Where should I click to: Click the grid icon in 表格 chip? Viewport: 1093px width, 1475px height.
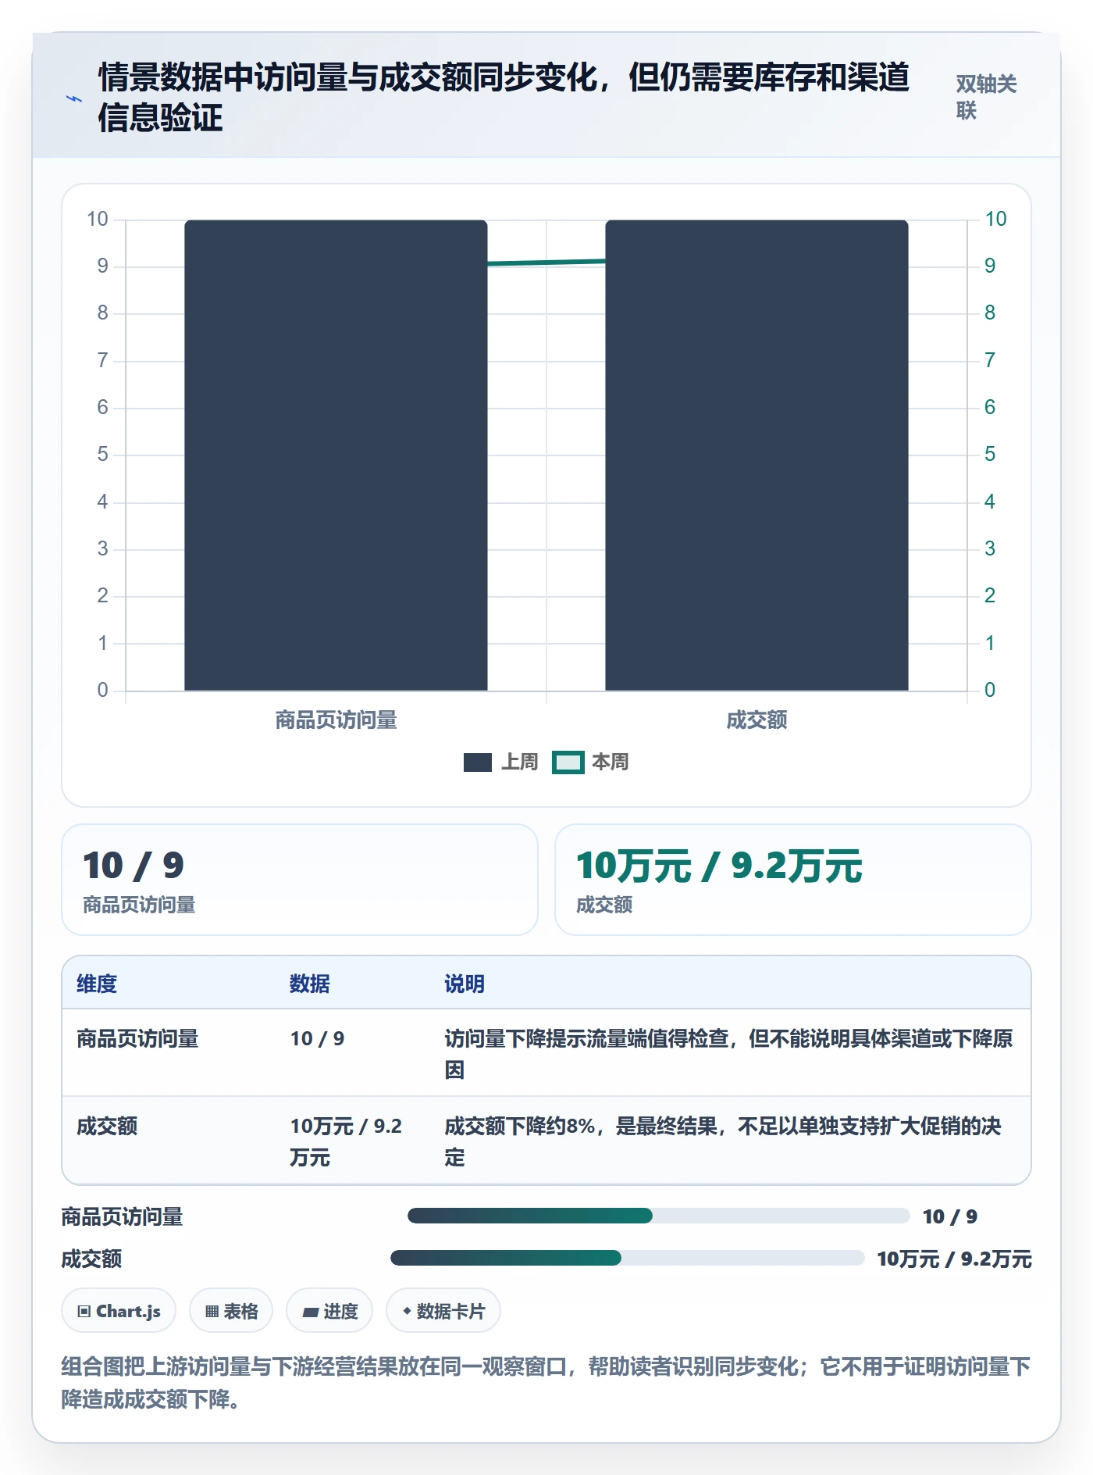pos(212,1312)
